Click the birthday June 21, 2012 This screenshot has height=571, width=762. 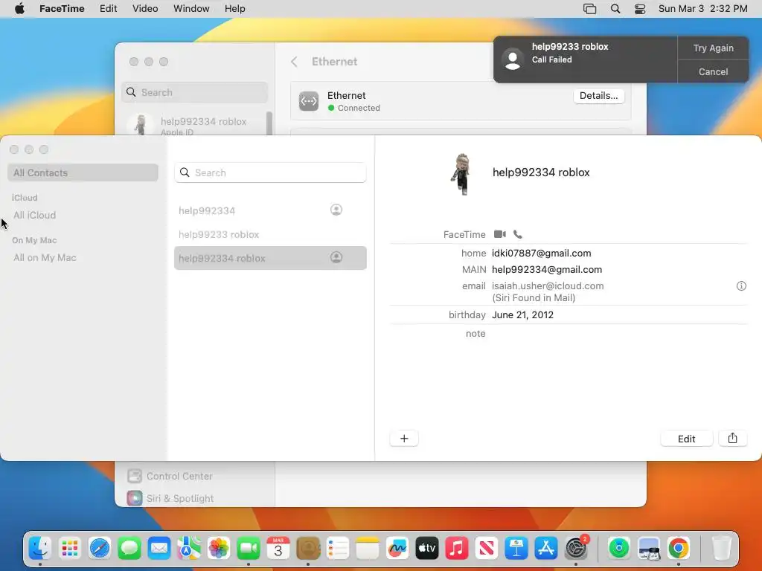522,314
